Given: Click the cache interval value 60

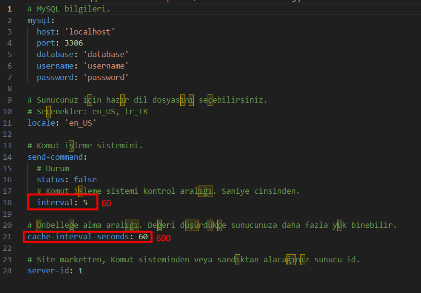Looking at the screenshot, I should [x=143, y=237].
